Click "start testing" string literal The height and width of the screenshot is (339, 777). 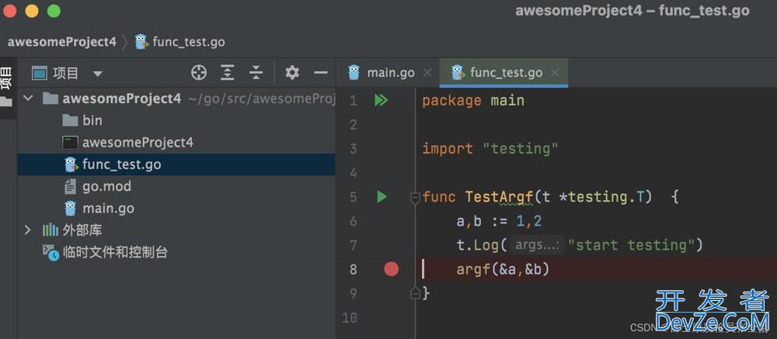[x=631, y=245]
